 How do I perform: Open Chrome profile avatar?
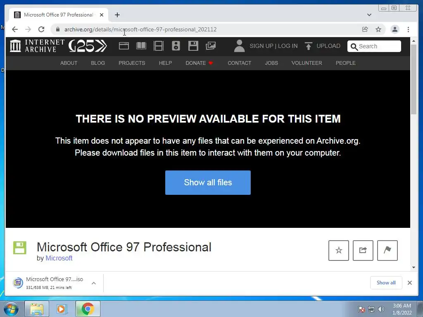pos(394,29)
